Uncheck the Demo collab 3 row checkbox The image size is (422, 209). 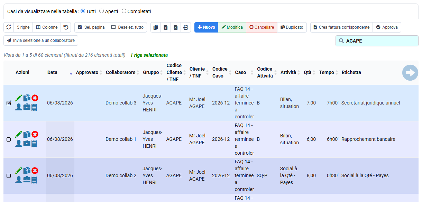(x=9, y=103)
